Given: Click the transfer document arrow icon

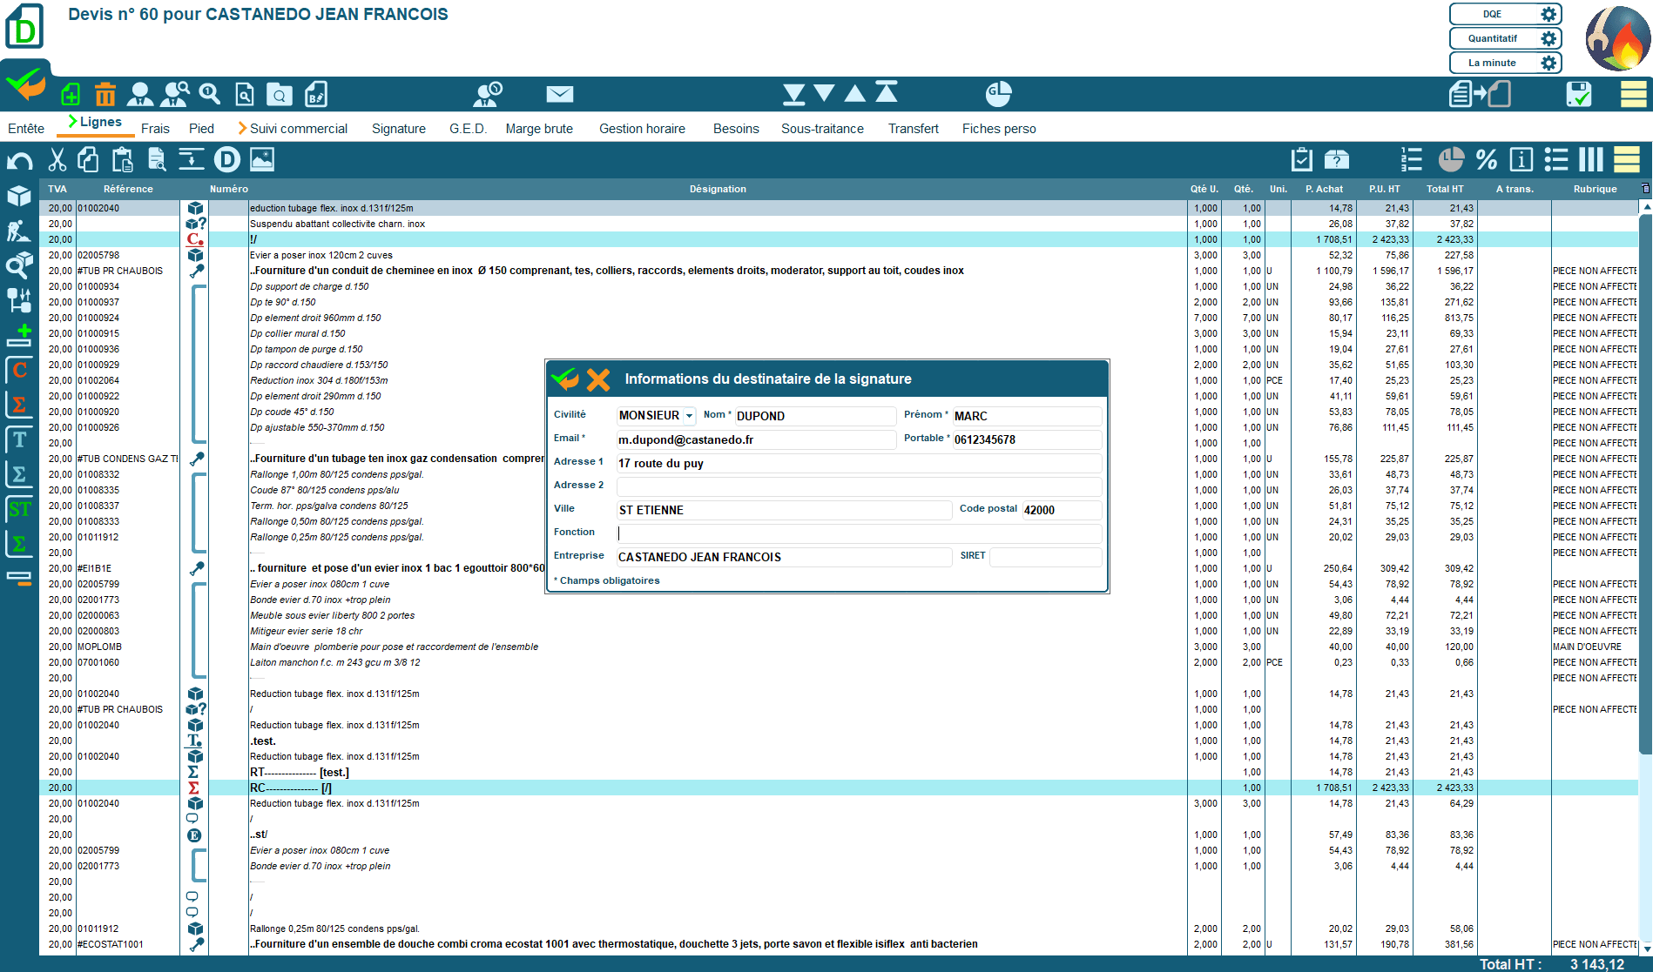Looking at the screenshot, I should pyautogui.click(x=1480, y=94).
